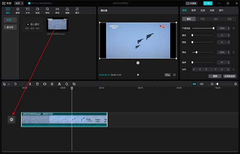
Task: Open the preview aspect ratio selector
Action: [x=168, y=75]
